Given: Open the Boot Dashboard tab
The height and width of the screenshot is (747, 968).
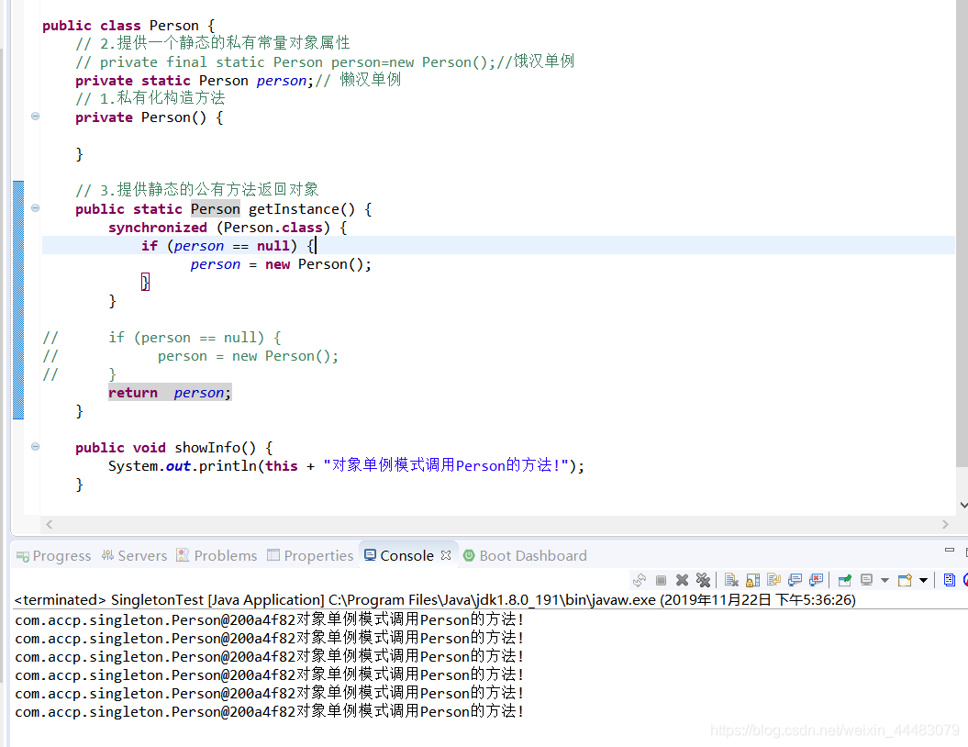Looking at the screenshot, I should click(x=526, y=555).
